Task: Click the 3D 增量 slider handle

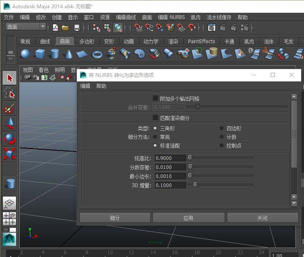Action: 195,185
